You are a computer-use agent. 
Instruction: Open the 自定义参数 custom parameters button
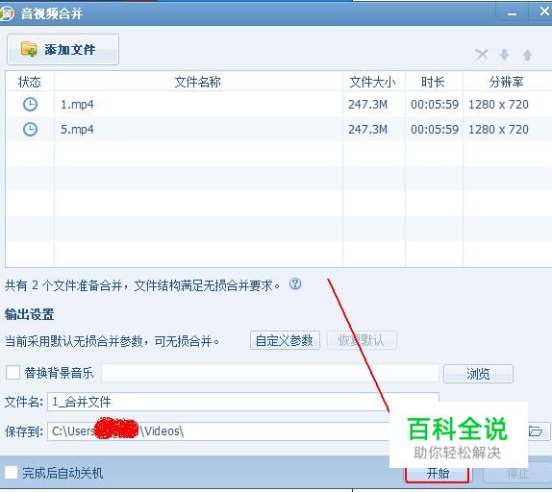[x=285, y=340]
